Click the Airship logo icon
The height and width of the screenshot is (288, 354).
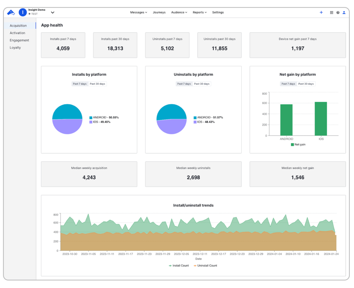(x=11, y=12)
